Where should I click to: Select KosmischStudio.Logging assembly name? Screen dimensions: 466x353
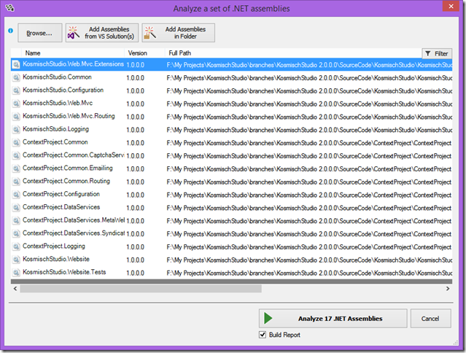point(56,129)
